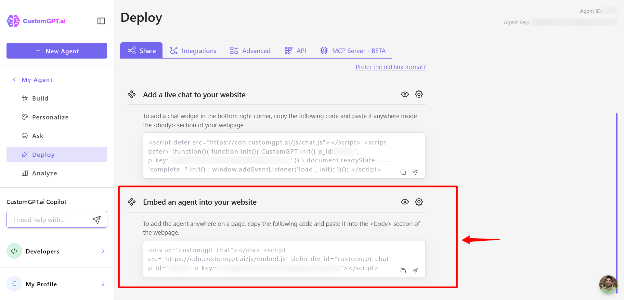Switch to the MCP Server - BETA tab
The image size is (624, 300).
tap(353, 51)
